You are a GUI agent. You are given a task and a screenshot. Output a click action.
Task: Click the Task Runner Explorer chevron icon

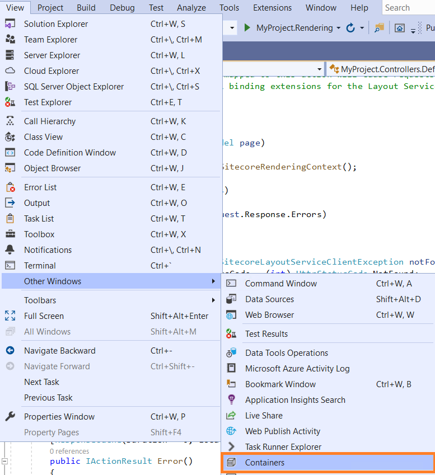coord(231,447)
